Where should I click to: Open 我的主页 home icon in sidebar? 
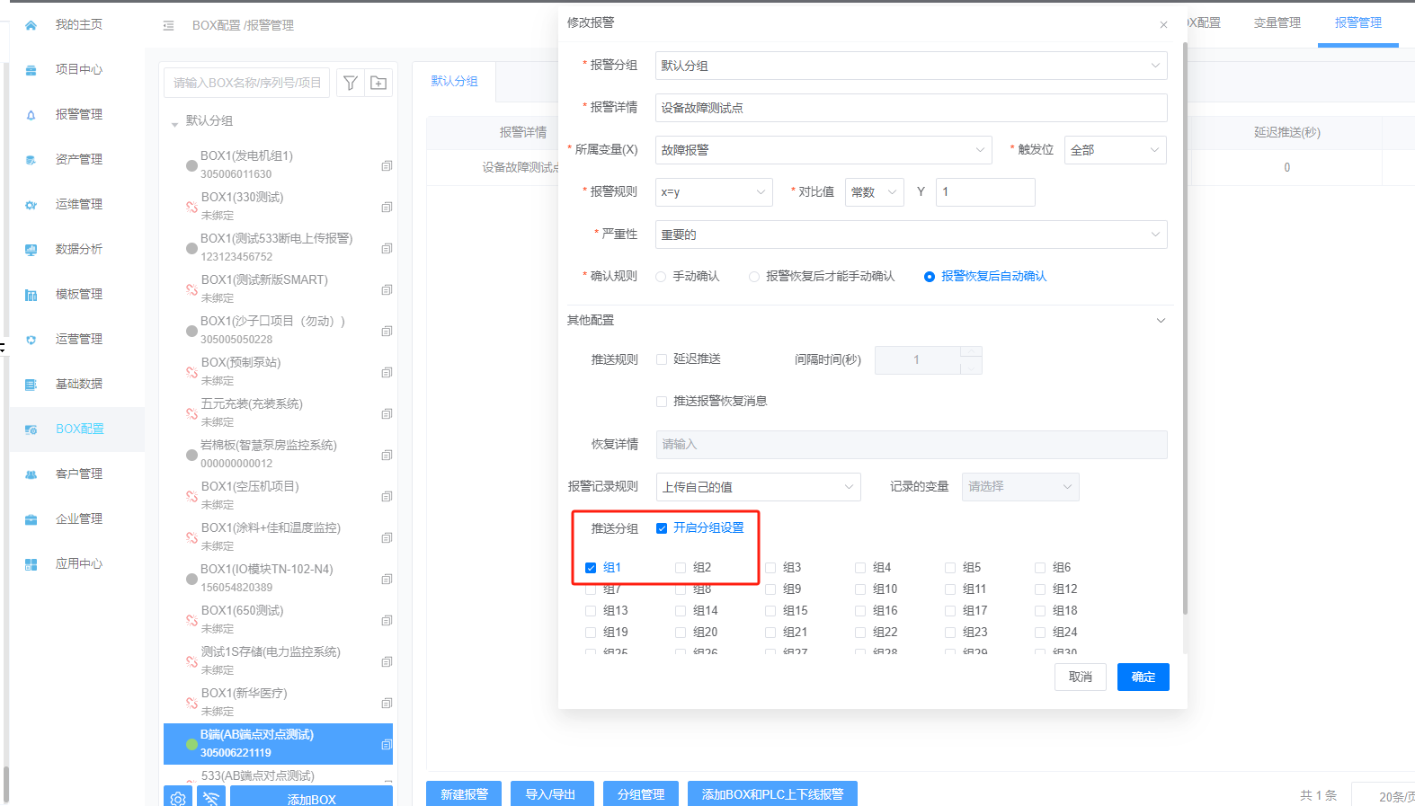click(x=31, y=25)
